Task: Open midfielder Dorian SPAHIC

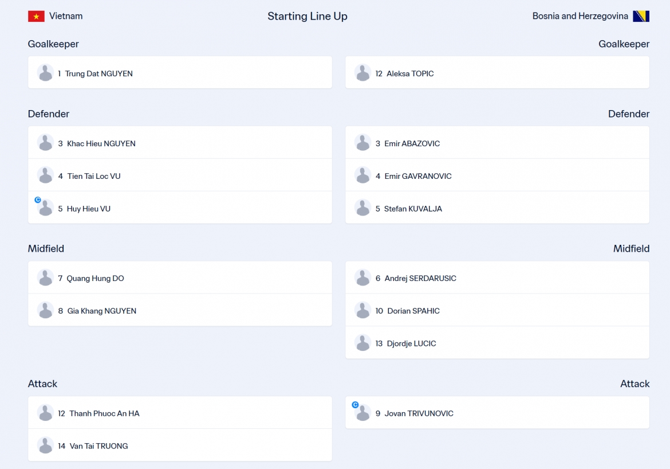Action: [498, 310]
